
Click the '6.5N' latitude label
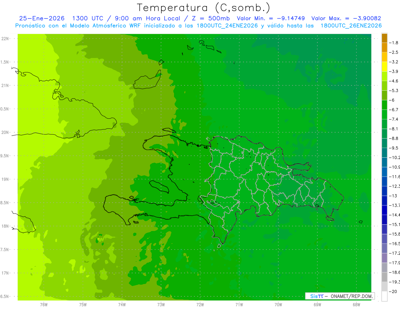click(x=5, y=297)
